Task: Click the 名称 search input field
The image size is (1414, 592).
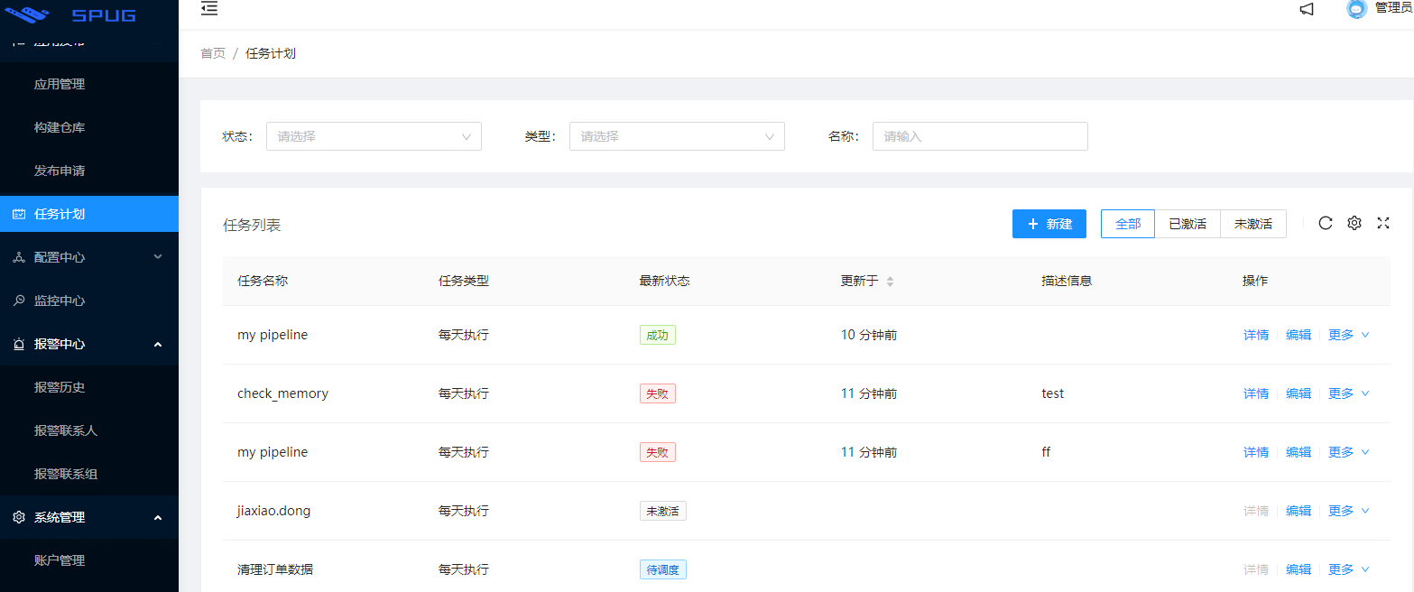Action: coord(980,135)
